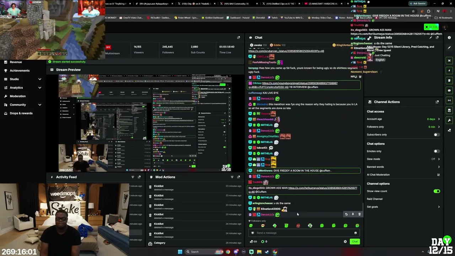Select the English language tag

coord(380,60)
